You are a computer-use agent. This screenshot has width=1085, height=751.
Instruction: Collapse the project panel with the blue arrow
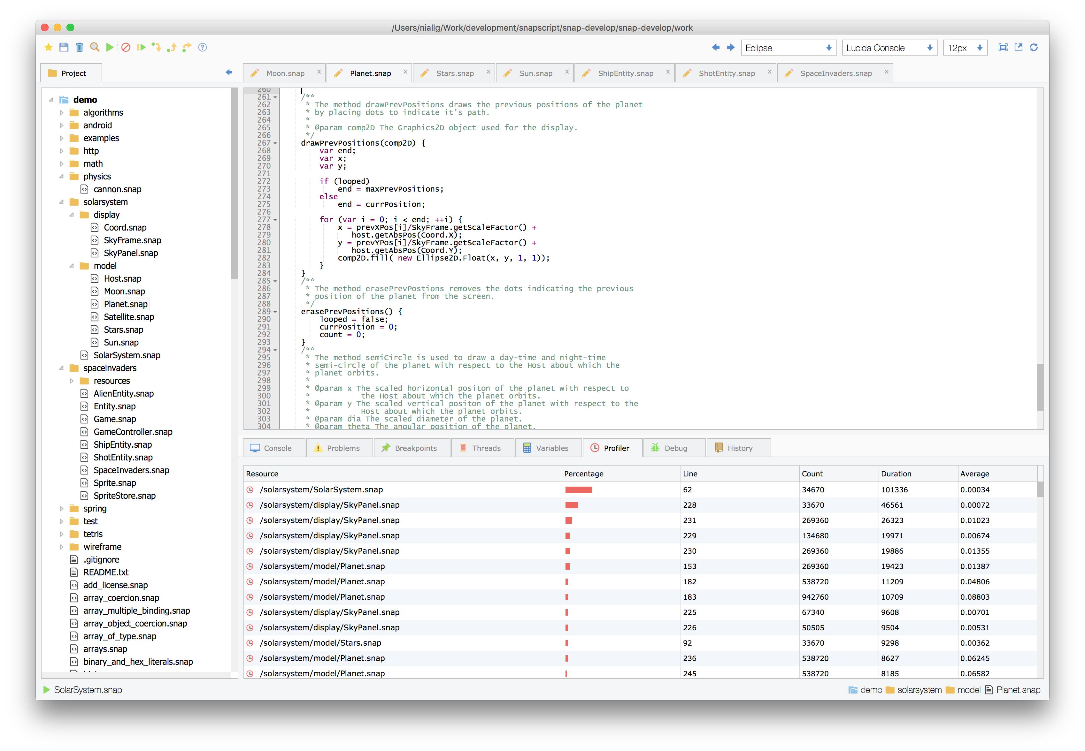229,72
